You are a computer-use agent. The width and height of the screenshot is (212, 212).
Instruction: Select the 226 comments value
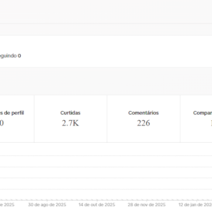tap(144, 123)
